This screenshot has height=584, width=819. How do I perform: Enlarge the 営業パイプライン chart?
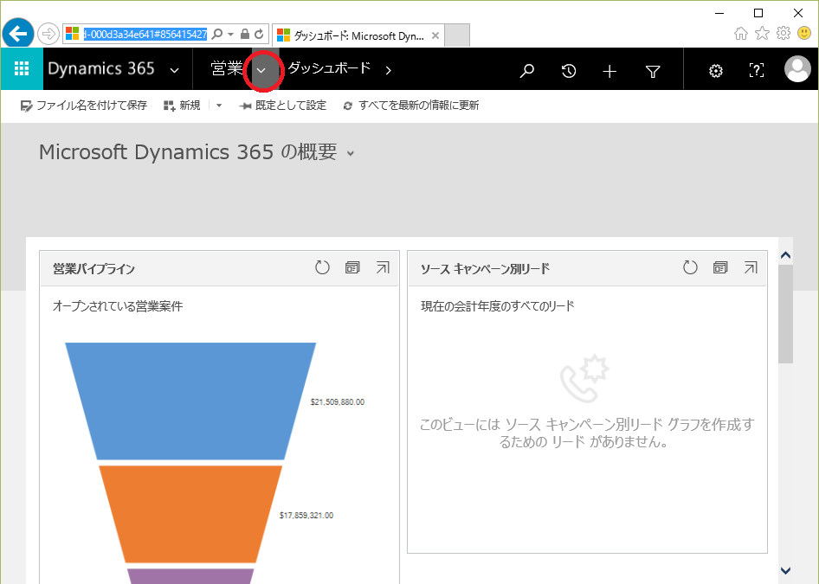(x=383, y=267)
